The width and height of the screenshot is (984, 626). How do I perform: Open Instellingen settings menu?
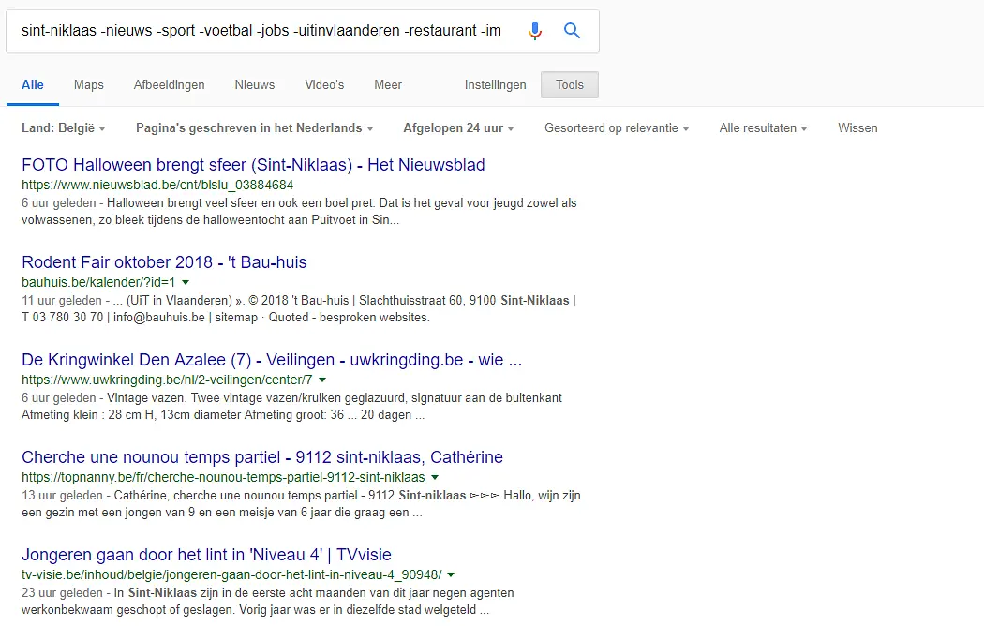[495, 84]
